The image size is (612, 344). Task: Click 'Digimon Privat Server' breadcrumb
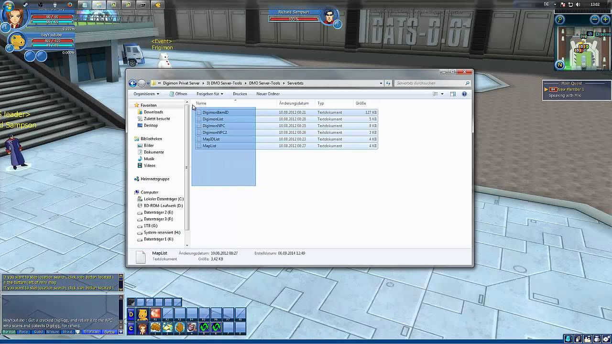tap(181, 83)
